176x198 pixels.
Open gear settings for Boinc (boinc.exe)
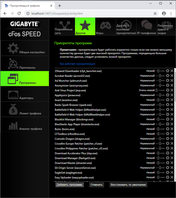pyautogui.click(x=167, y=129)
